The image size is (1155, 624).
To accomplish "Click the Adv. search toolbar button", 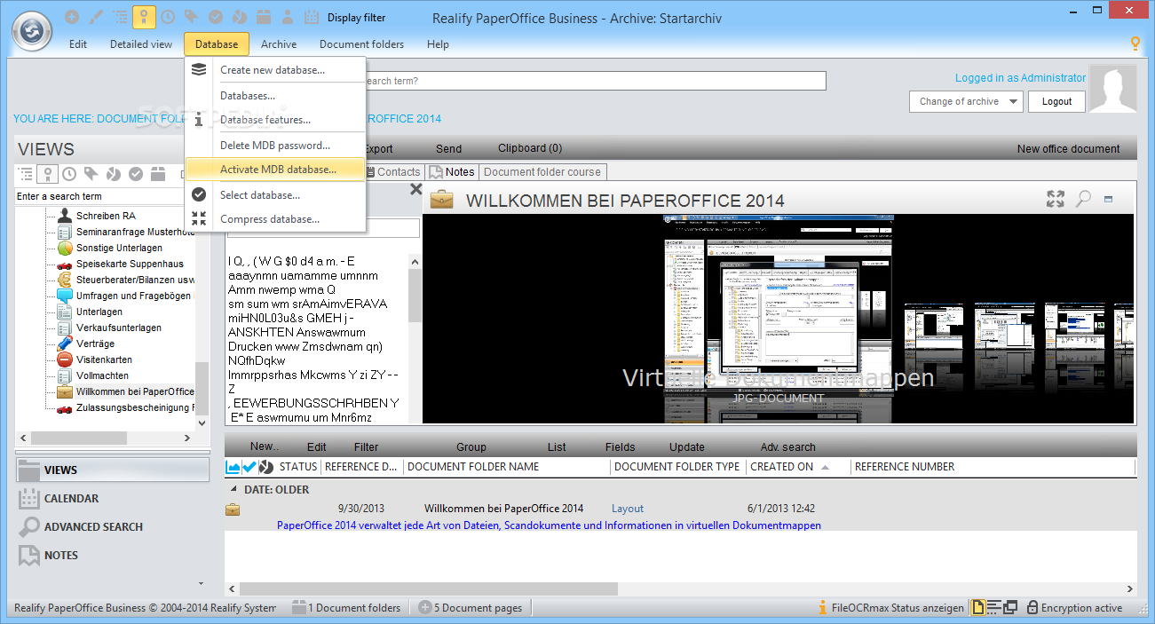I will [787, 446].
